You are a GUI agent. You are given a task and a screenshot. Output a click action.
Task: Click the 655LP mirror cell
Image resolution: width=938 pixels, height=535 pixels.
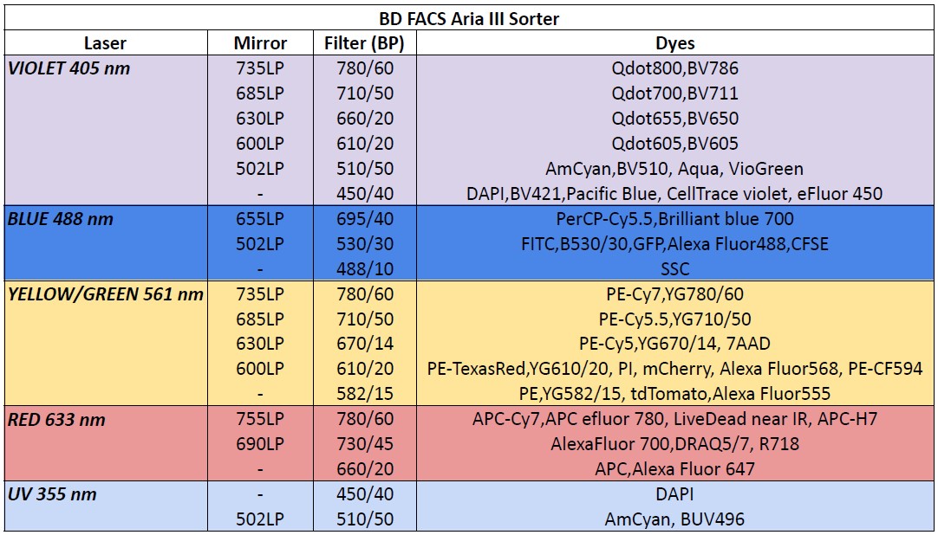(260, 218)
